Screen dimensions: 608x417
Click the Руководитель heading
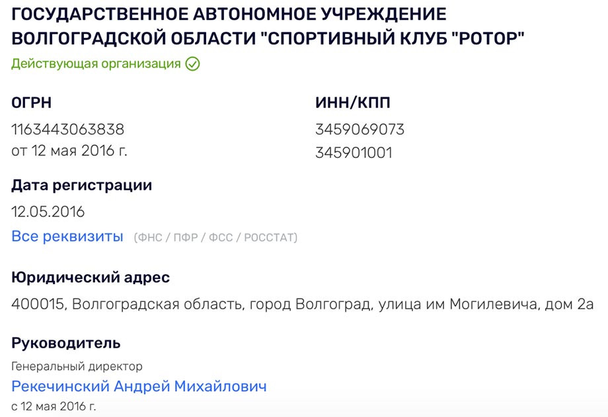[x=66, y=343]
